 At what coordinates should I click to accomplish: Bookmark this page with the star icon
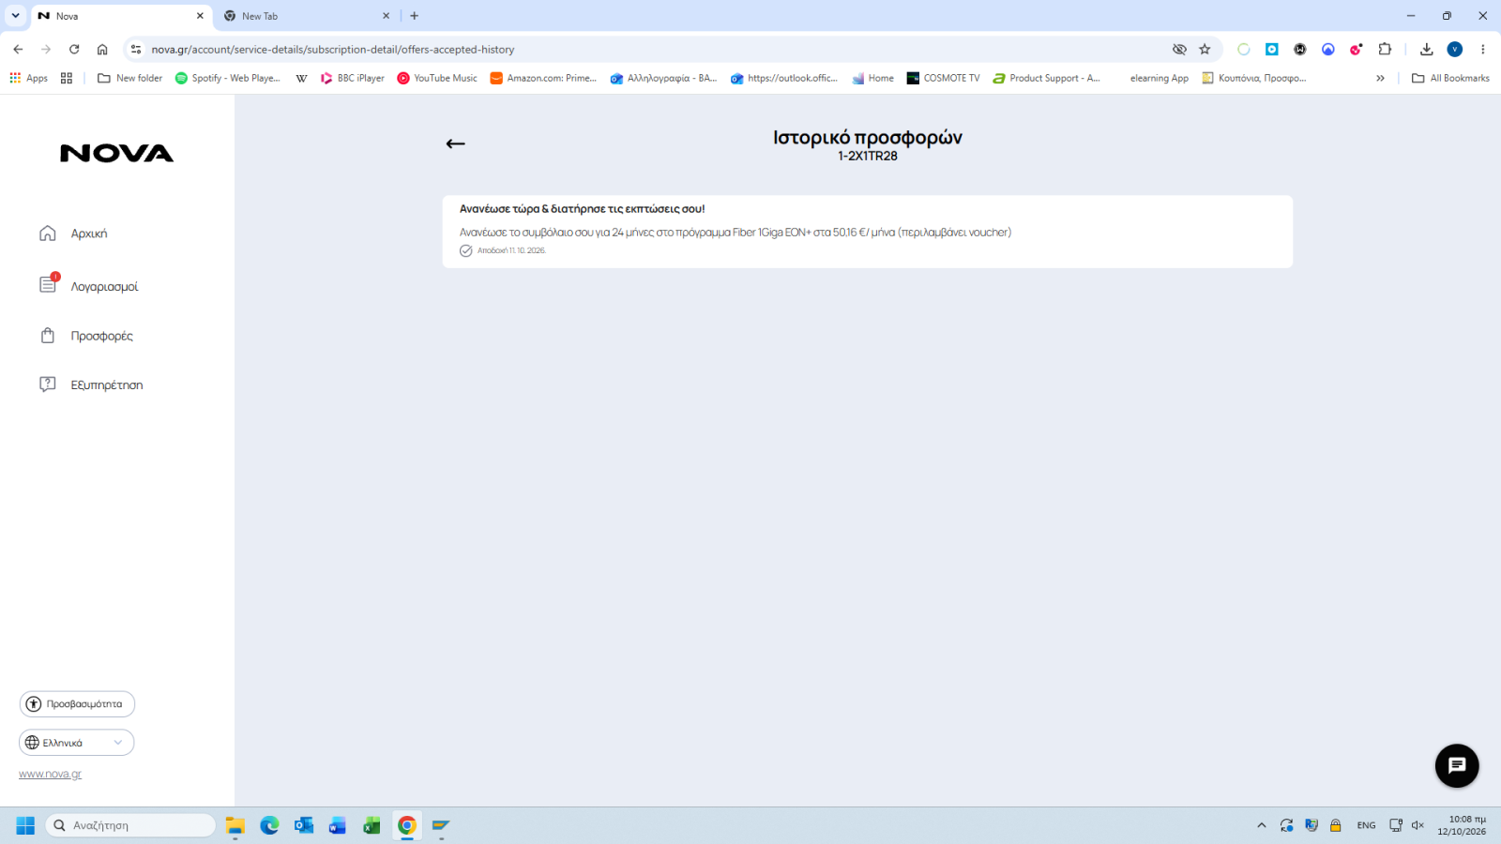tap(1205, 49)
